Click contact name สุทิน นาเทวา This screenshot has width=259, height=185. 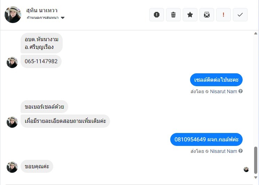[x=42, y=10]
